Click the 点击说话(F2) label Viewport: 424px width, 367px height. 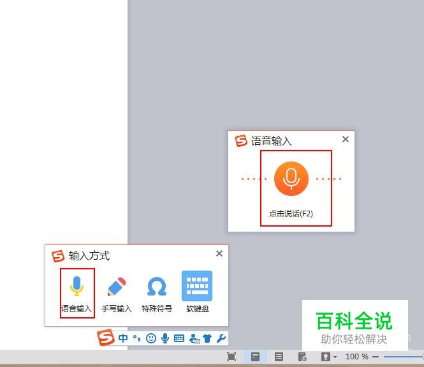[291, 214]
